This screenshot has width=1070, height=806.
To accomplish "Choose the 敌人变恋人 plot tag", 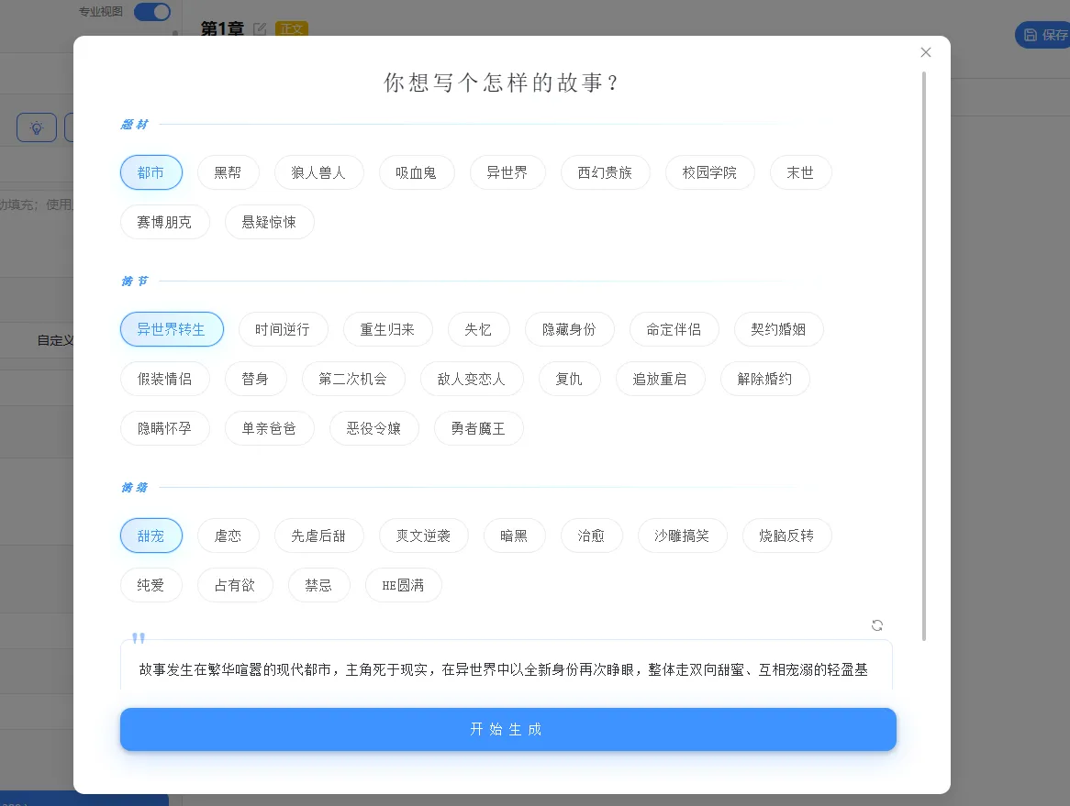I will click(472, 379).
